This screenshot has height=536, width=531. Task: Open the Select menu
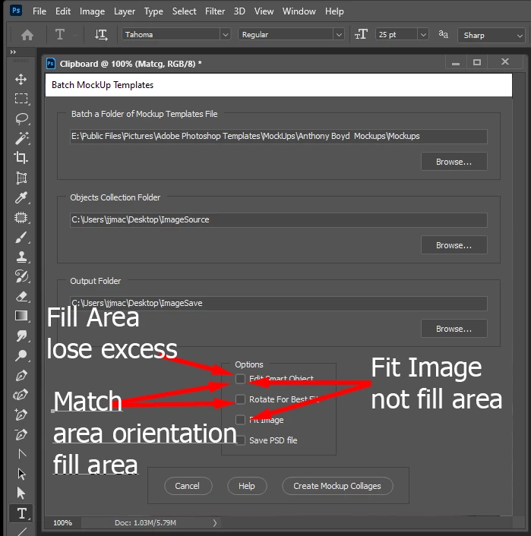point(184,11)
